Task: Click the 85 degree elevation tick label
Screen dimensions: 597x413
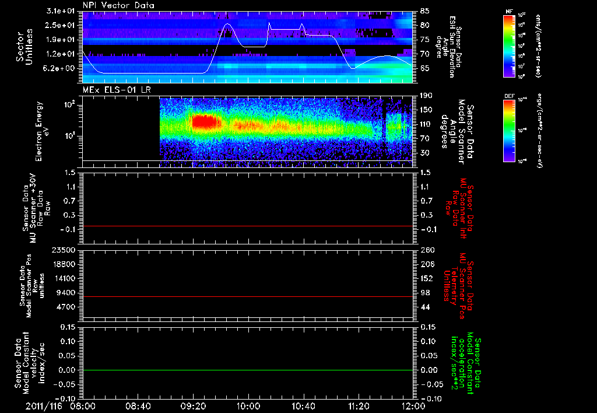Action: [425, 11]
